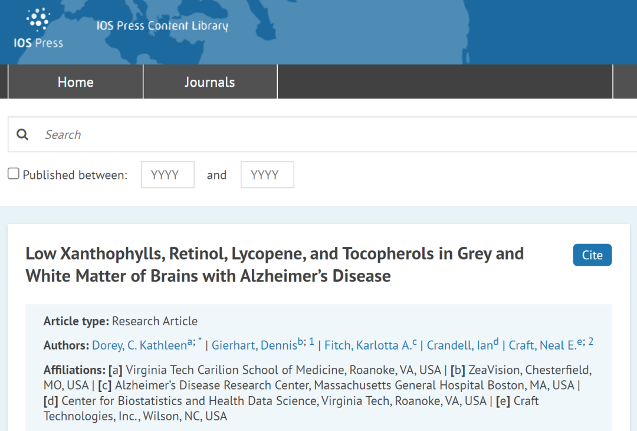Open the IOS Press Content Library header link
Screen dimensions: 637x431
pyautogui.click(x=162, y=26)
